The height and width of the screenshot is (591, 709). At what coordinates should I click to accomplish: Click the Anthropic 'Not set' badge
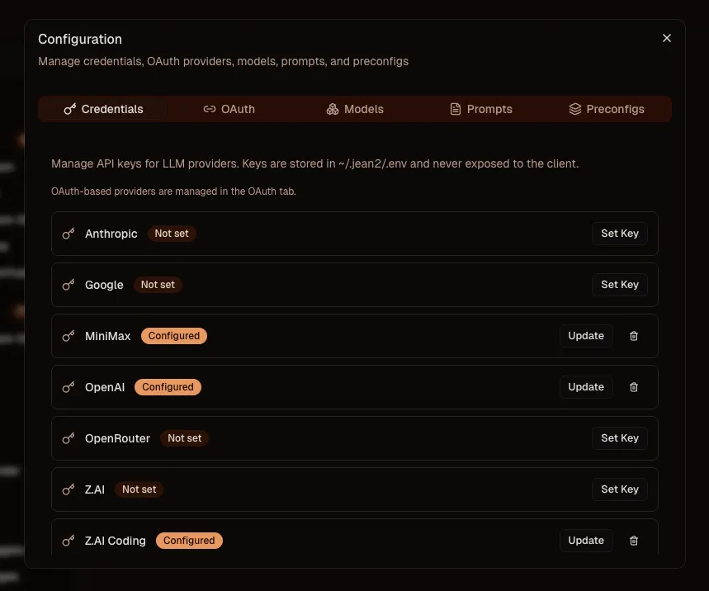click(x=172, y=234)
